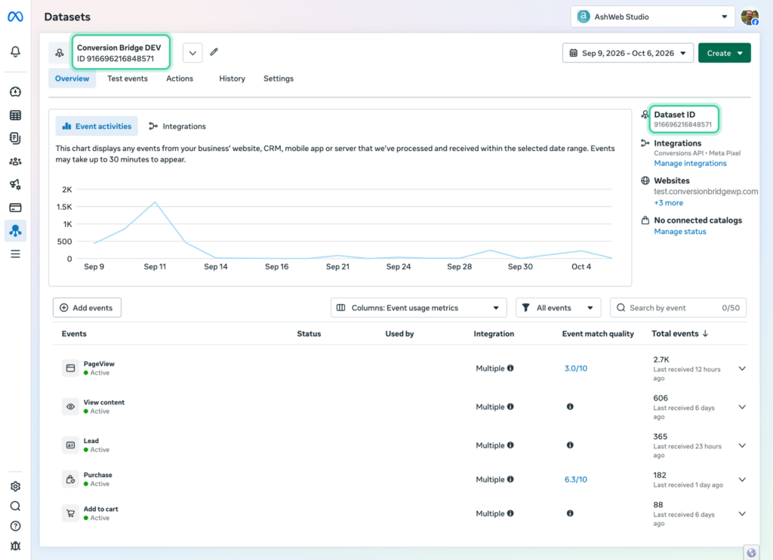
Task: Select the Events Manager data sources icon
Action: pos(15,231)
